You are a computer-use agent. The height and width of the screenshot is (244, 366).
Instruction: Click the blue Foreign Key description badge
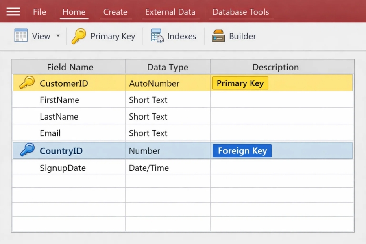(x=242, y=151)
